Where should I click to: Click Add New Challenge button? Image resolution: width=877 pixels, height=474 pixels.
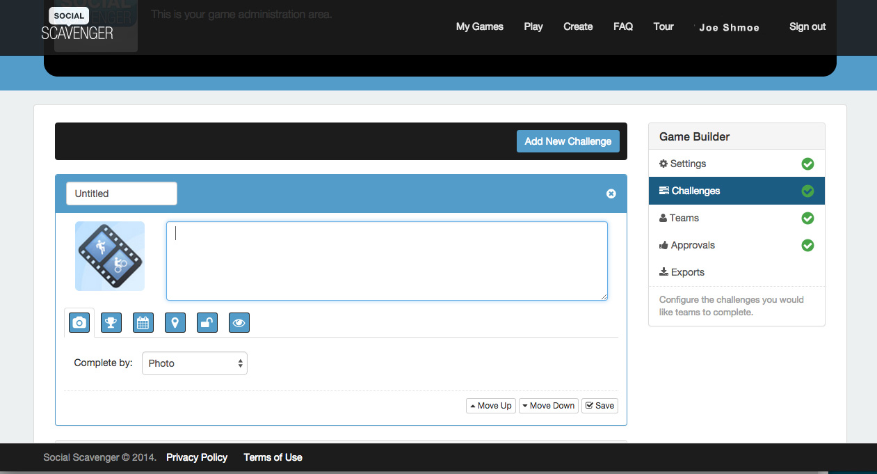(x=568, y=141)
